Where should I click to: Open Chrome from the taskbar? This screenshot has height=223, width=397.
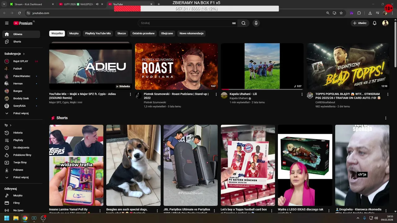(25, 218)
